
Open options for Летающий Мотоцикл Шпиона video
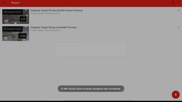pos(179,10)
